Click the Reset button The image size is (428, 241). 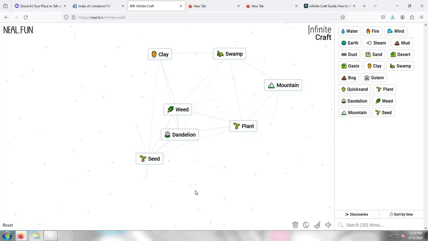click(8, 225)
